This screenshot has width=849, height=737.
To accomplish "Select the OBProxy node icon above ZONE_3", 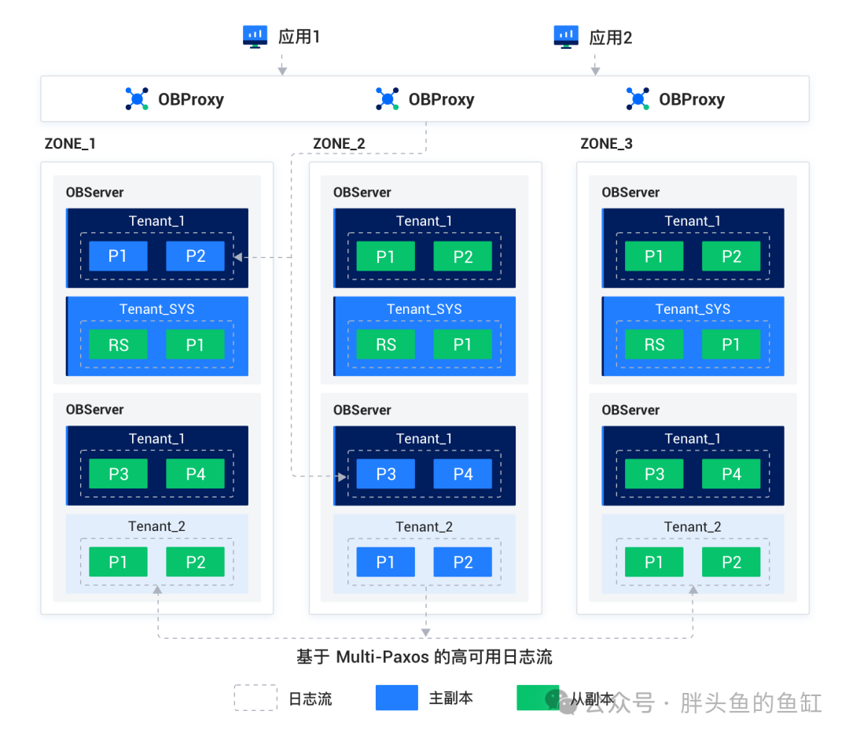I will (x=638, y=99).
